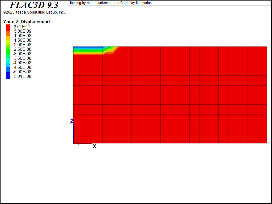This screenshot has width=272, height=204.
Task: Click the X axis label
Action: coord(94,146)
